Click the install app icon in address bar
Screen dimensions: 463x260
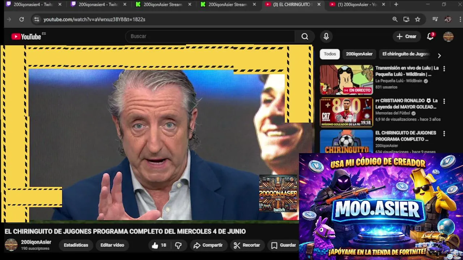pyautogui.click(x=406, y=19)
